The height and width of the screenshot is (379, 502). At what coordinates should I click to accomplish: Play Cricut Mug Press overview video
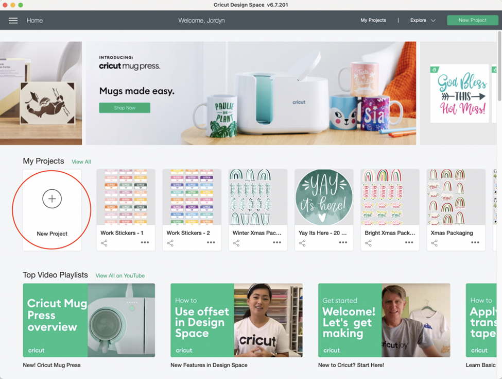[x=89, y=320]
